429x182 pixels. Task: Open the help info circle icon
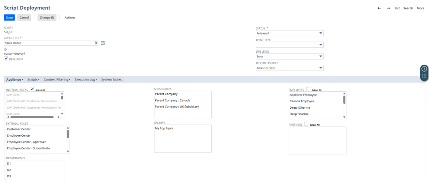pos(424,69)
